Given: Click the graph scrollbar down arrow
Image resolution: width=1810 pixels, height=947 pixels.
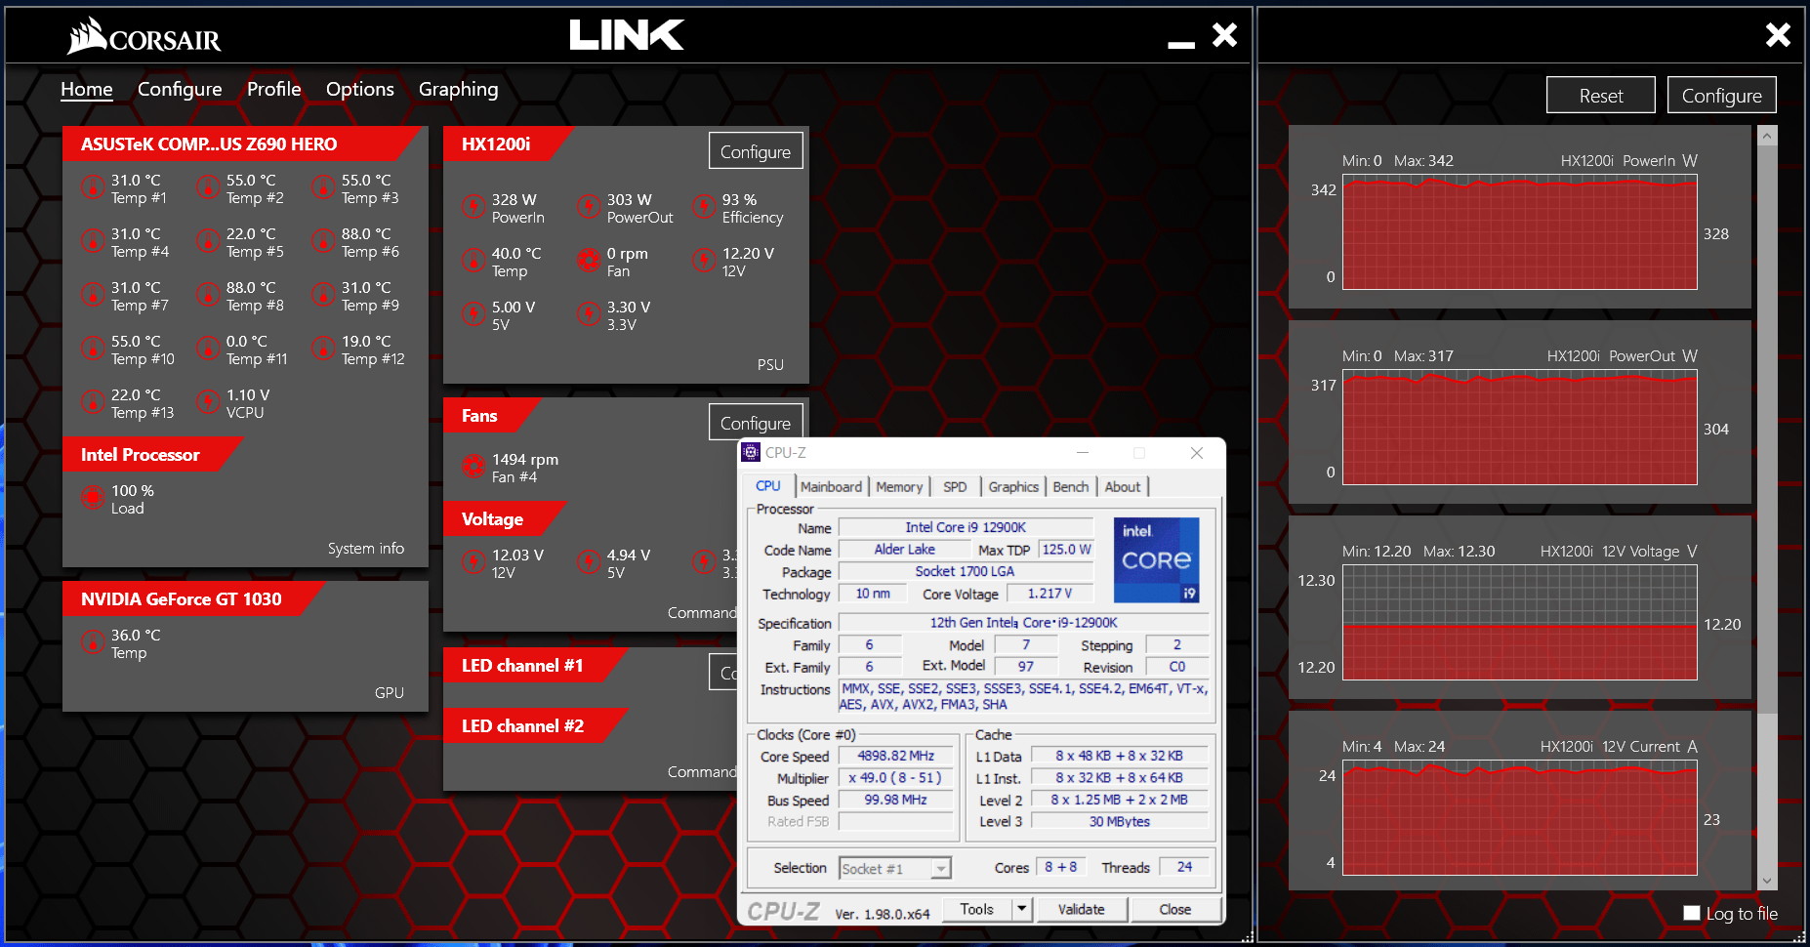Looking at the screenshot, I should click(1767, 881).
